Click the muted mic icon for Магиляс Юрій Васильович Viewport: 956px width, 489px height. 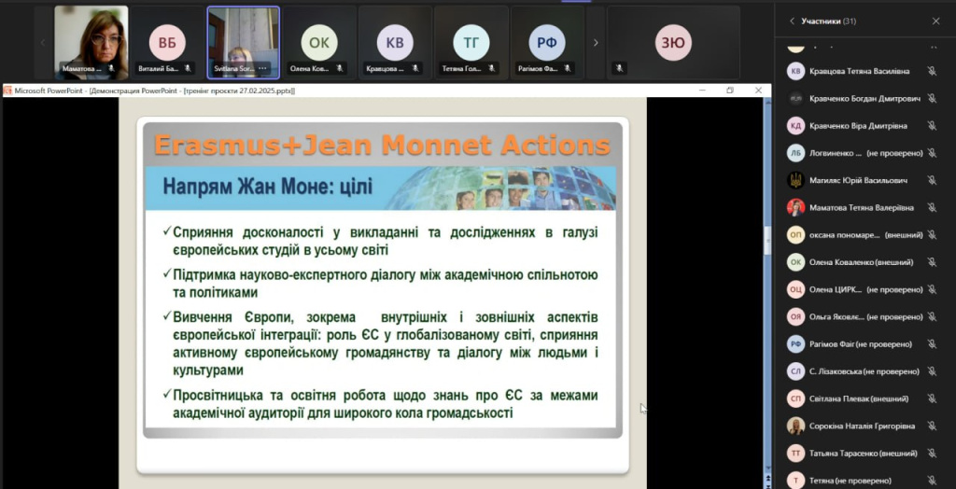tap(932, 180)
